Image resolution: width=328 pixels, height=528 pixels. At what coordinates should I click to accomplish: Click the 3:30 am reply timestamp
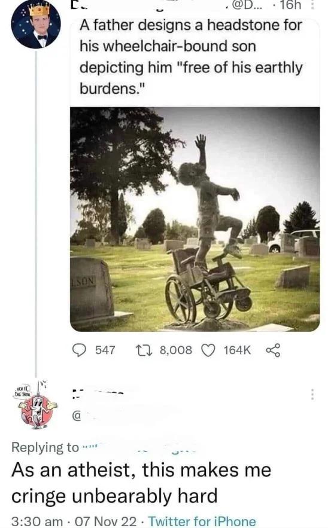point(37,521)
